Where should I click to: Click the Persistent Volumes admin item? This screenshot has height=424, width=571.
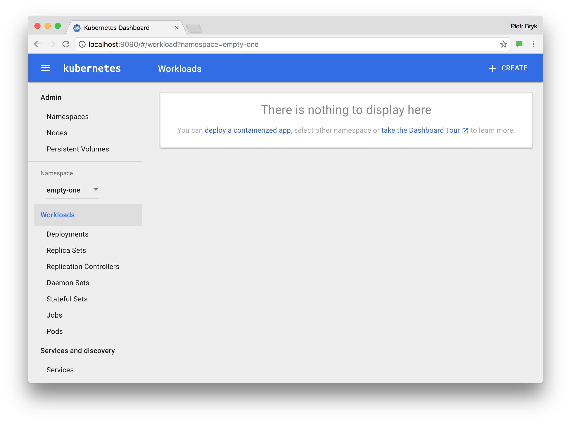coord(78,149)
